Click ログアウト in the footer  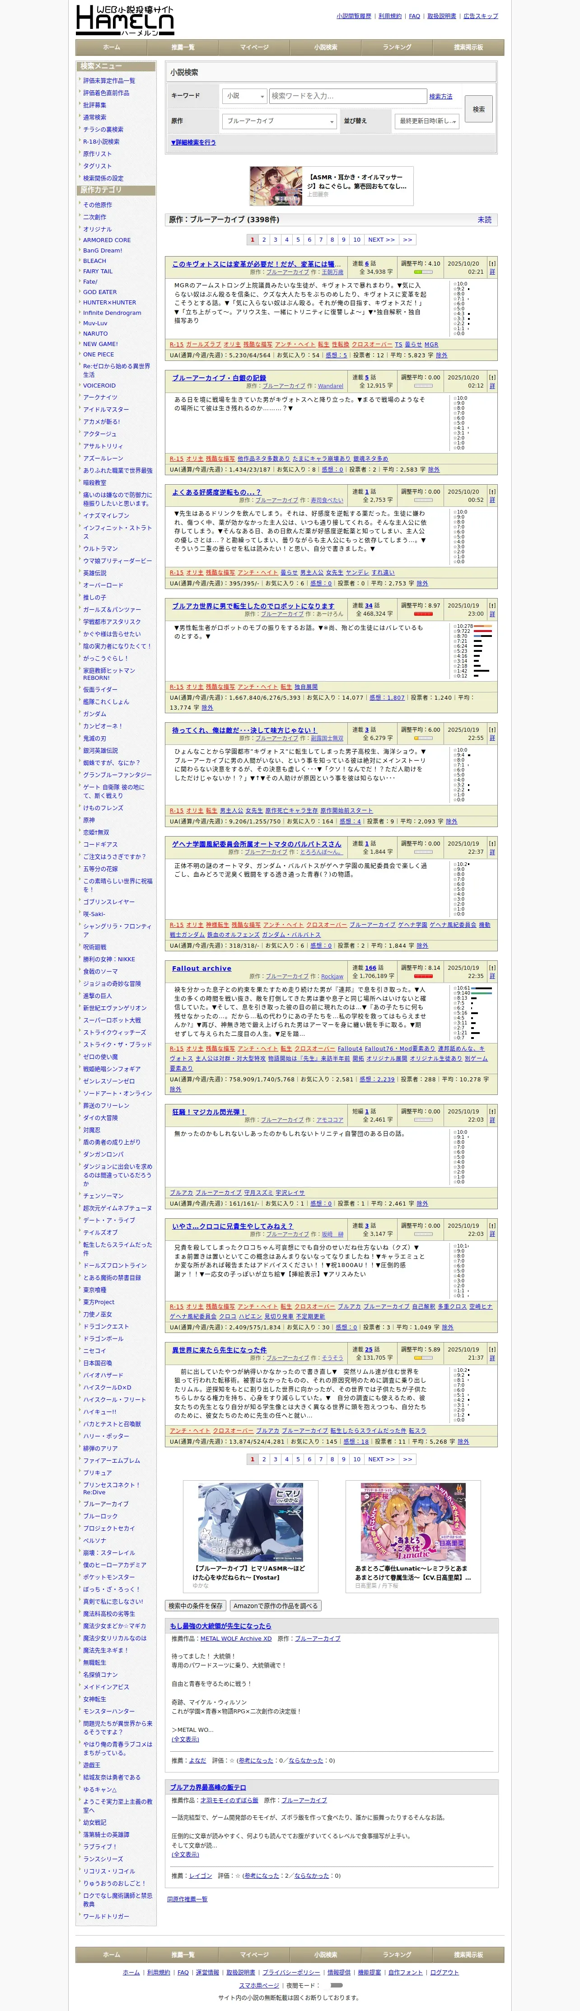tap(444, 1973)
